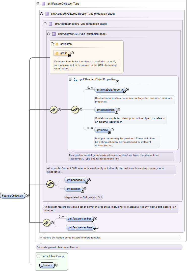Expand the gml:id attribute
The width and height of the screenshot is (187, 271).
click(x=72, y=53)
